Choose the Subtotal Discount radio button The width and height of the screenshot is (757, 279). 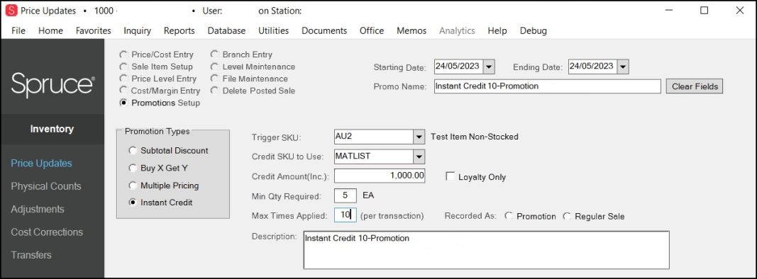click(x=133, y=151)
